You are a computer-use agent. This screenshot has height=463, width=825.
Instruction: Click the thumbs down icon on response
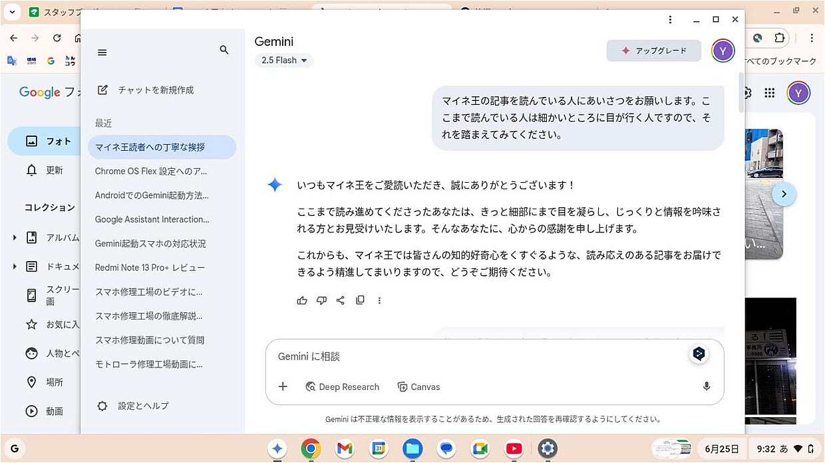tap(321, 300)
